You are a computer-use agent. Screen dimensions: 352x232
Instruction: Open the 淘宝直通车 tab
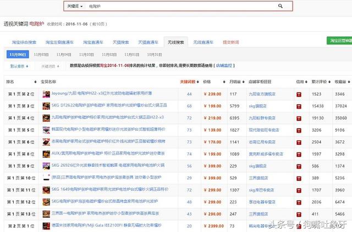[x=93, y=42]
